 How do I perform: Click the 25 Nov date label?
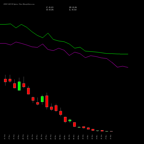(x=37, y=137)
